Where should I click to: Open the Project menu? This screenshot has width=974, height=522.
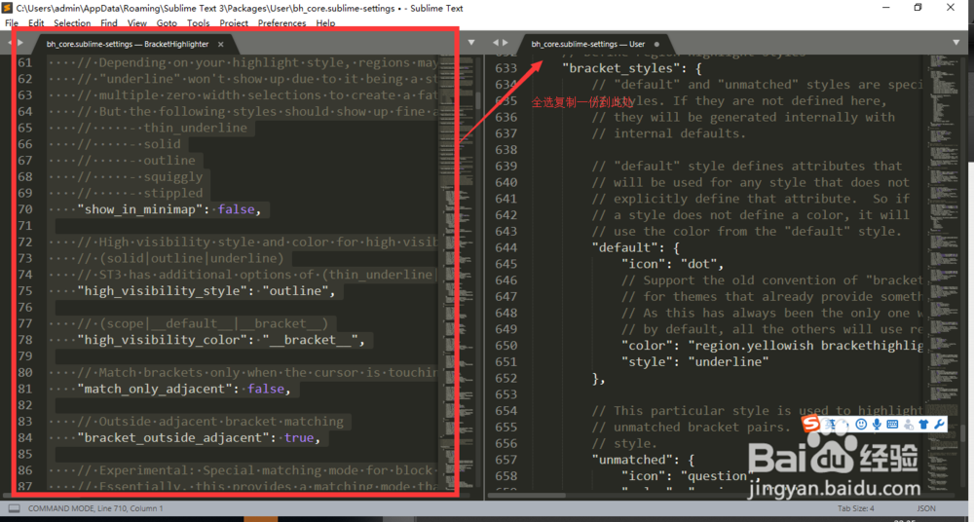pyautogui.click(x=234, y=23)
